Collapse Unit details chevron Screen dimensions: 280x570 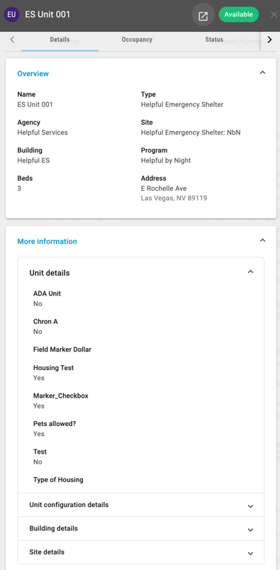pyautogui.click(x=250, y=272)
